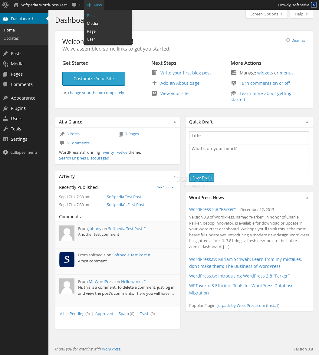Filter comments by Approved

[104, 314]
